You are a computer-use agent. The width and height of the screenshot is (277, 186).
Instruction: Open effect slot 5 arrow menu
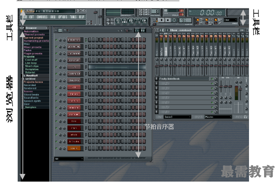[x=156, y=98]
